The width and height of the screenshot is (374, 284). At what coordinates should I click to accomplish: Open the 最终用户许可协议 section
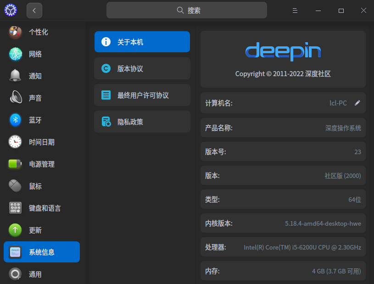tap(142, 95)
